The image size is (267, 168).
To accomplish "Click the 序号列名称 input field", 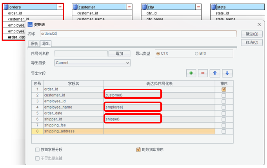I will [81, 54].
